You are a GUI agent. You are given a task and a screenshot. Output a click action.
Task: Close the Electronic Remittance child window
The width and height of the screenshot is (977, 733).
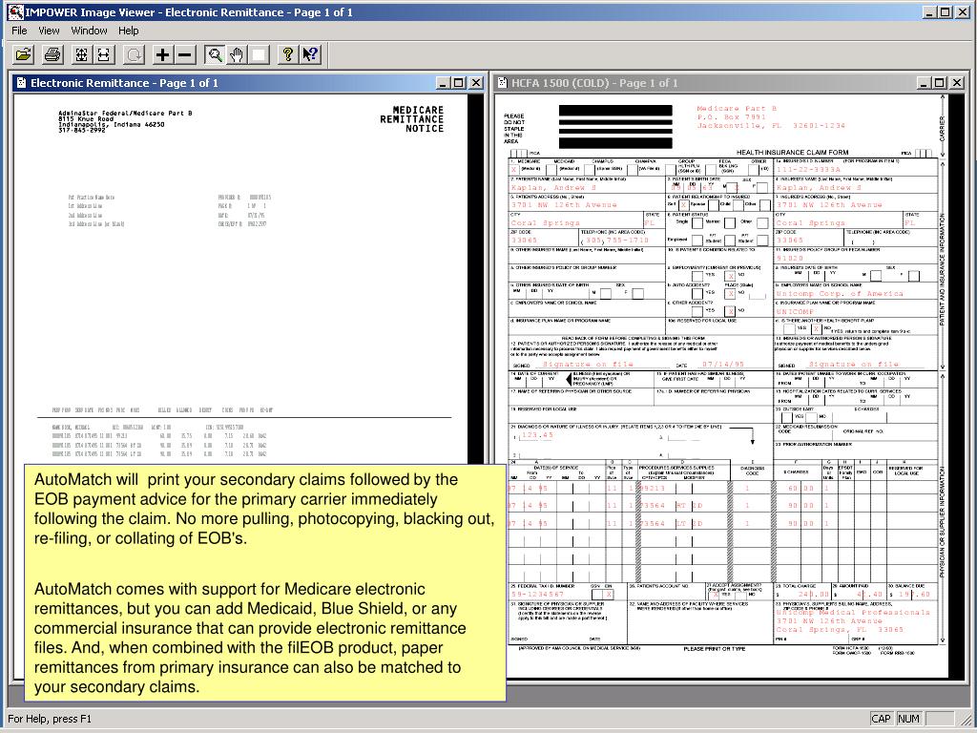click(475, 83)
